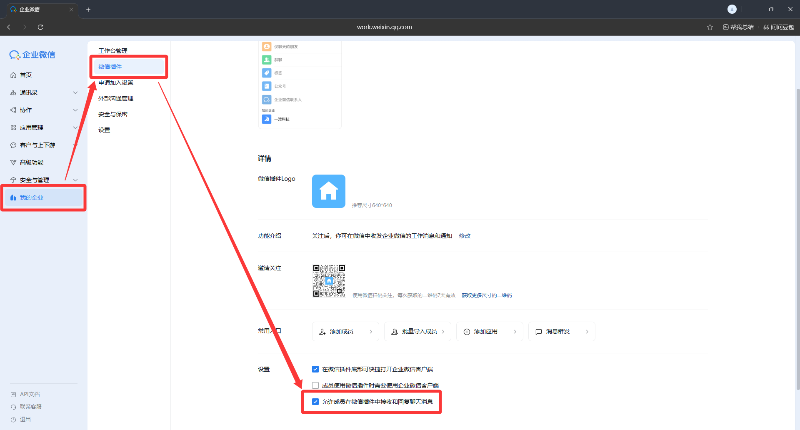This screenshot has width=800, height=430.
Task: Click the 协作 collaboration icon
Action: coord(13,110)
